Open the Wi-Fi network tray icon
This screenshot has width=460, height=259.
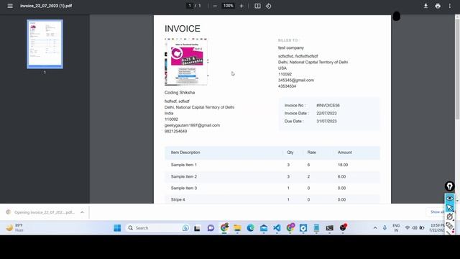pos(408,228)
